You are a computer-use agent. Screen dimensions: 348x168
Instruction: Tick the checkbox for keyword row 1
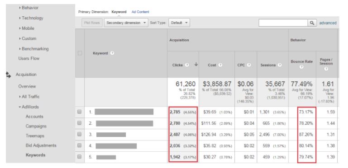click(80, 112)
